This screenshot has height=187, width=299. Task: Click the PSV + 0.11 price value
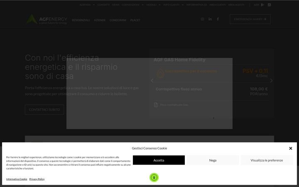pos(255,71)
